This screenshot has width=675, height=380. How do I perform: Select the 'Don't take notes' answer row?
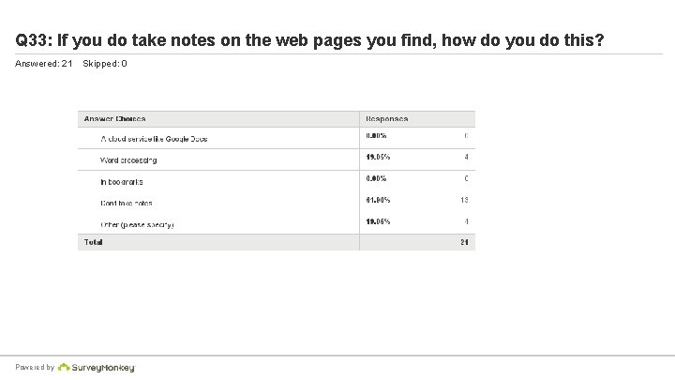coord(127,203)
